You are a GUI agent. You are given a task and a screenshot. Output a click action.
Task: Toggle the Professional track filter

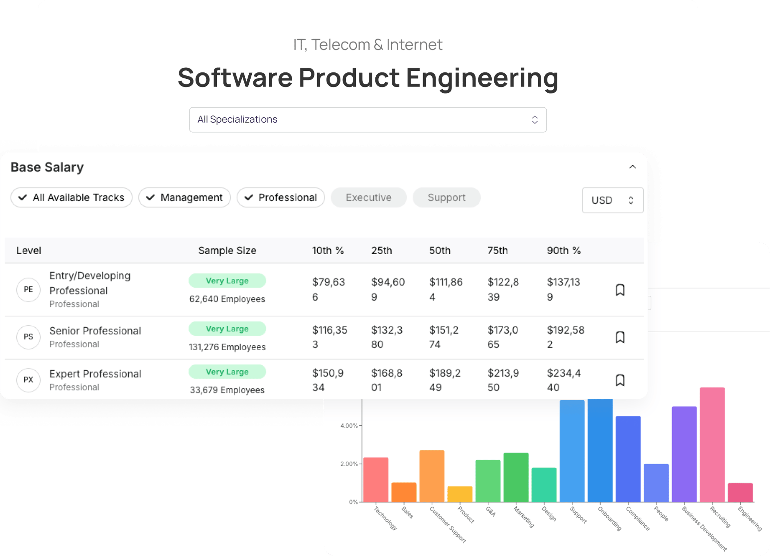tap(281, 198)
